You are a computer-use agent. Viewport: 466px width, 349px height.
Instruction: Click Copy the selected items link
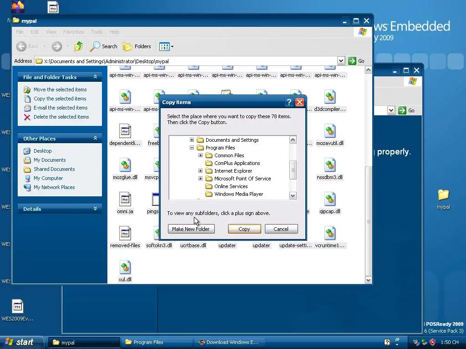(x=60, y=99)
